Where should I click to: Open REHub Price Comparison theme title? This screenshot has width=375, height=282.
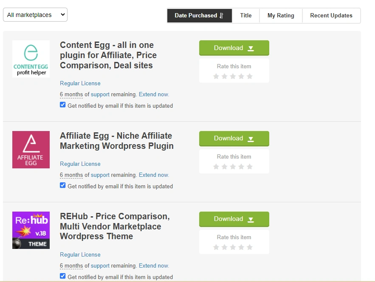pos(115,226)
